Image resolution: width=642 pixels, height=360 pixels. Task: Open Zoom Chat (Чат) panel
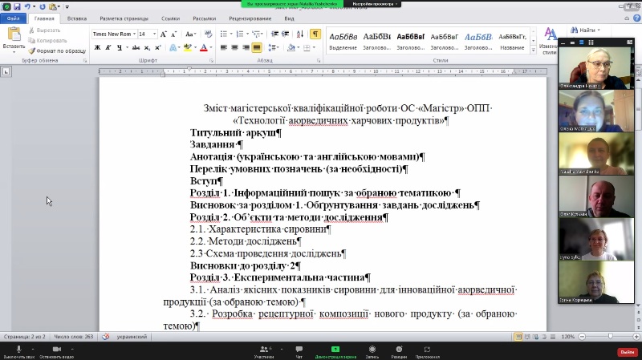299,350
